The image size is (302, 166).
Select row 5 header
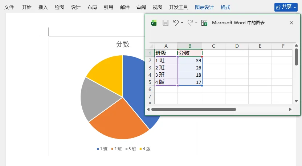(150, 82)
